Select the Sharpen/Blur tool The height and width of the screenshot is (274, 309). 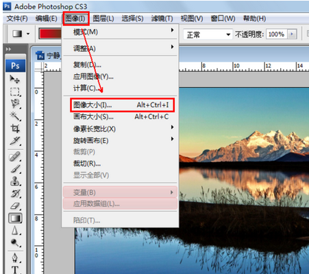click(x=15, y=231)
